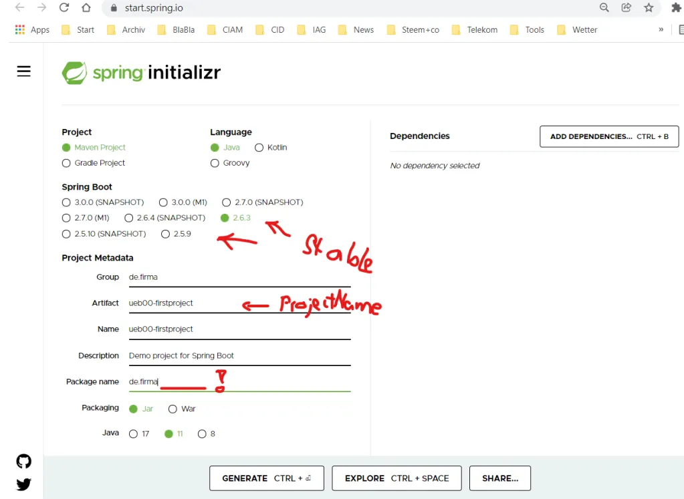Click the Name input field
This screenshot has height=499, width=684.
pos(239,329)
